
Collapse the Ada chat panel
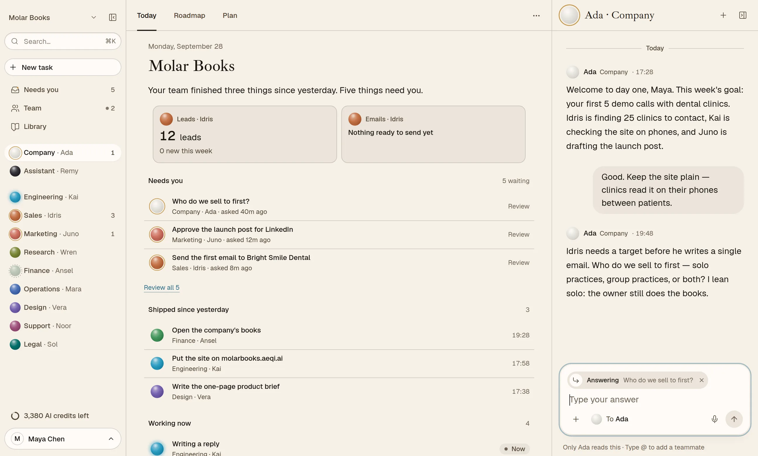[x=743, y=15]
